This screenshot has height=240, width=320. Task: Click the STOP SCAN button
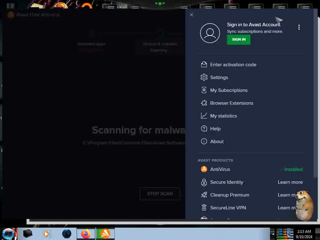(160, 193)
